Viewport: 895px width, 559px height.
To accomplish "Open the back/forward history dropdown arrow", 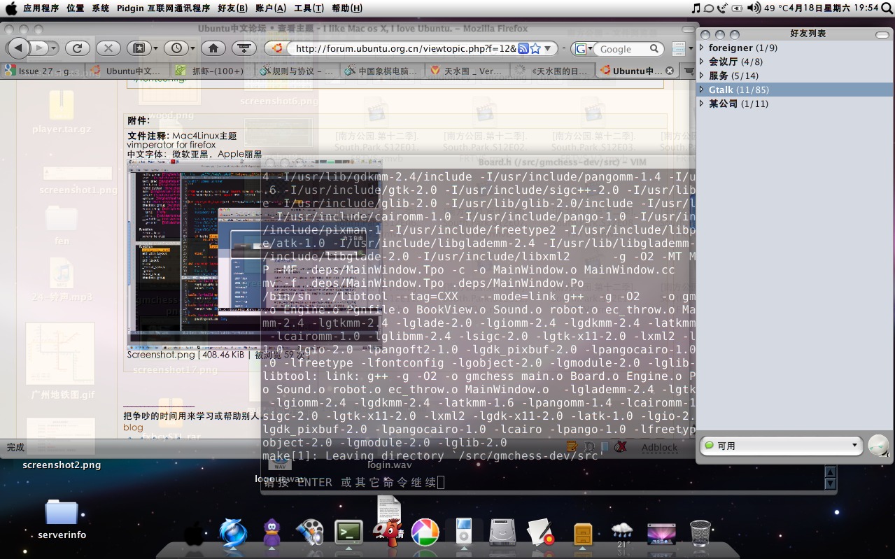I will [x=54, y=48].
